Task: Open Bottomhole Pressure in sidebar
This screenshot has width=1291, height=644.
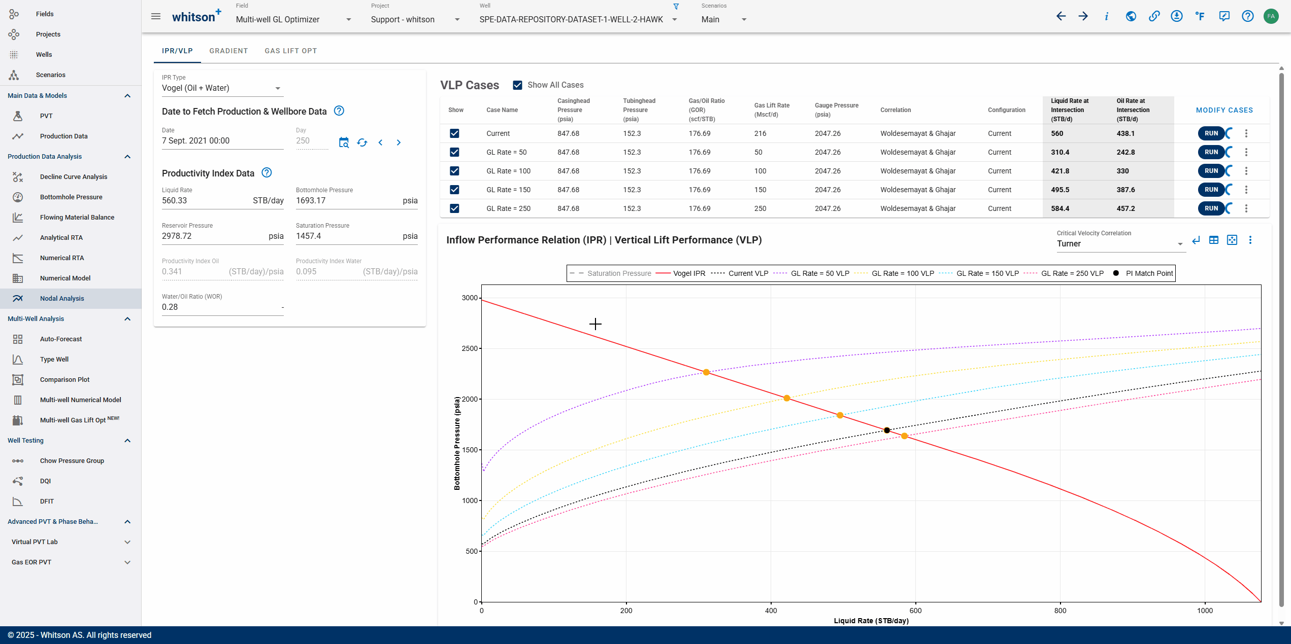Action: coord(70,197)
